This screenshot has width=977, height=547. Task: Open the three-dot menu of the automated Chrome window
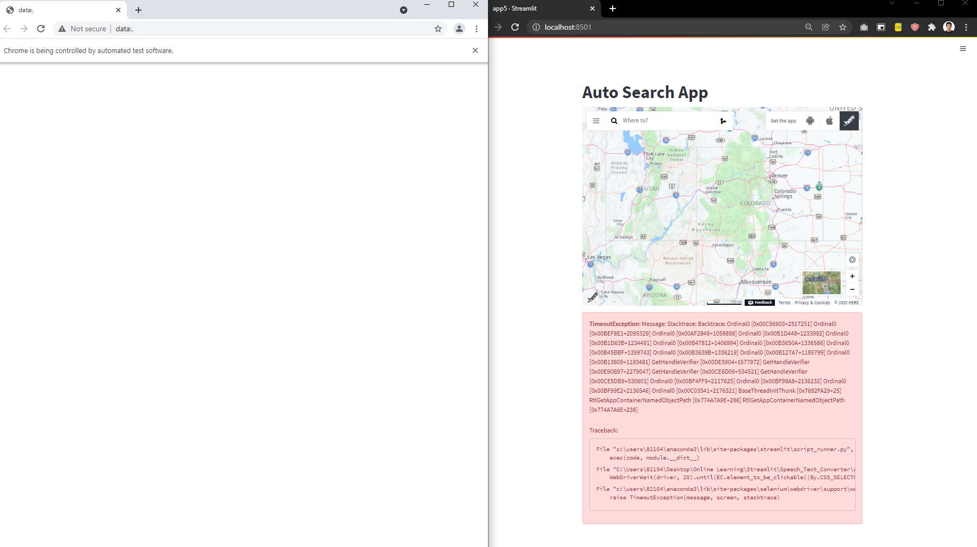[476, 29]
